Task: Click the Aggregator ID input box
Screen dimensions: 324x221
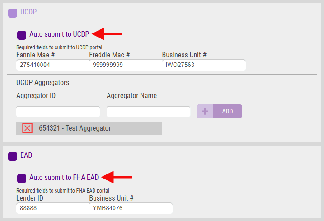Action: coord(58,112)
